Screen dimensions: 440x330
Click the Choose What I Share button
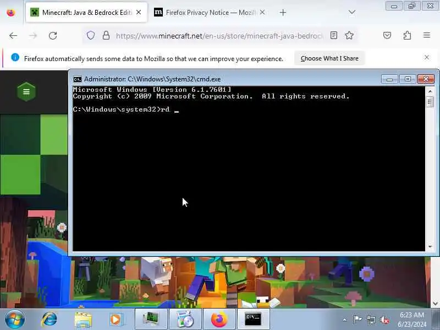(x=329, y=58)
